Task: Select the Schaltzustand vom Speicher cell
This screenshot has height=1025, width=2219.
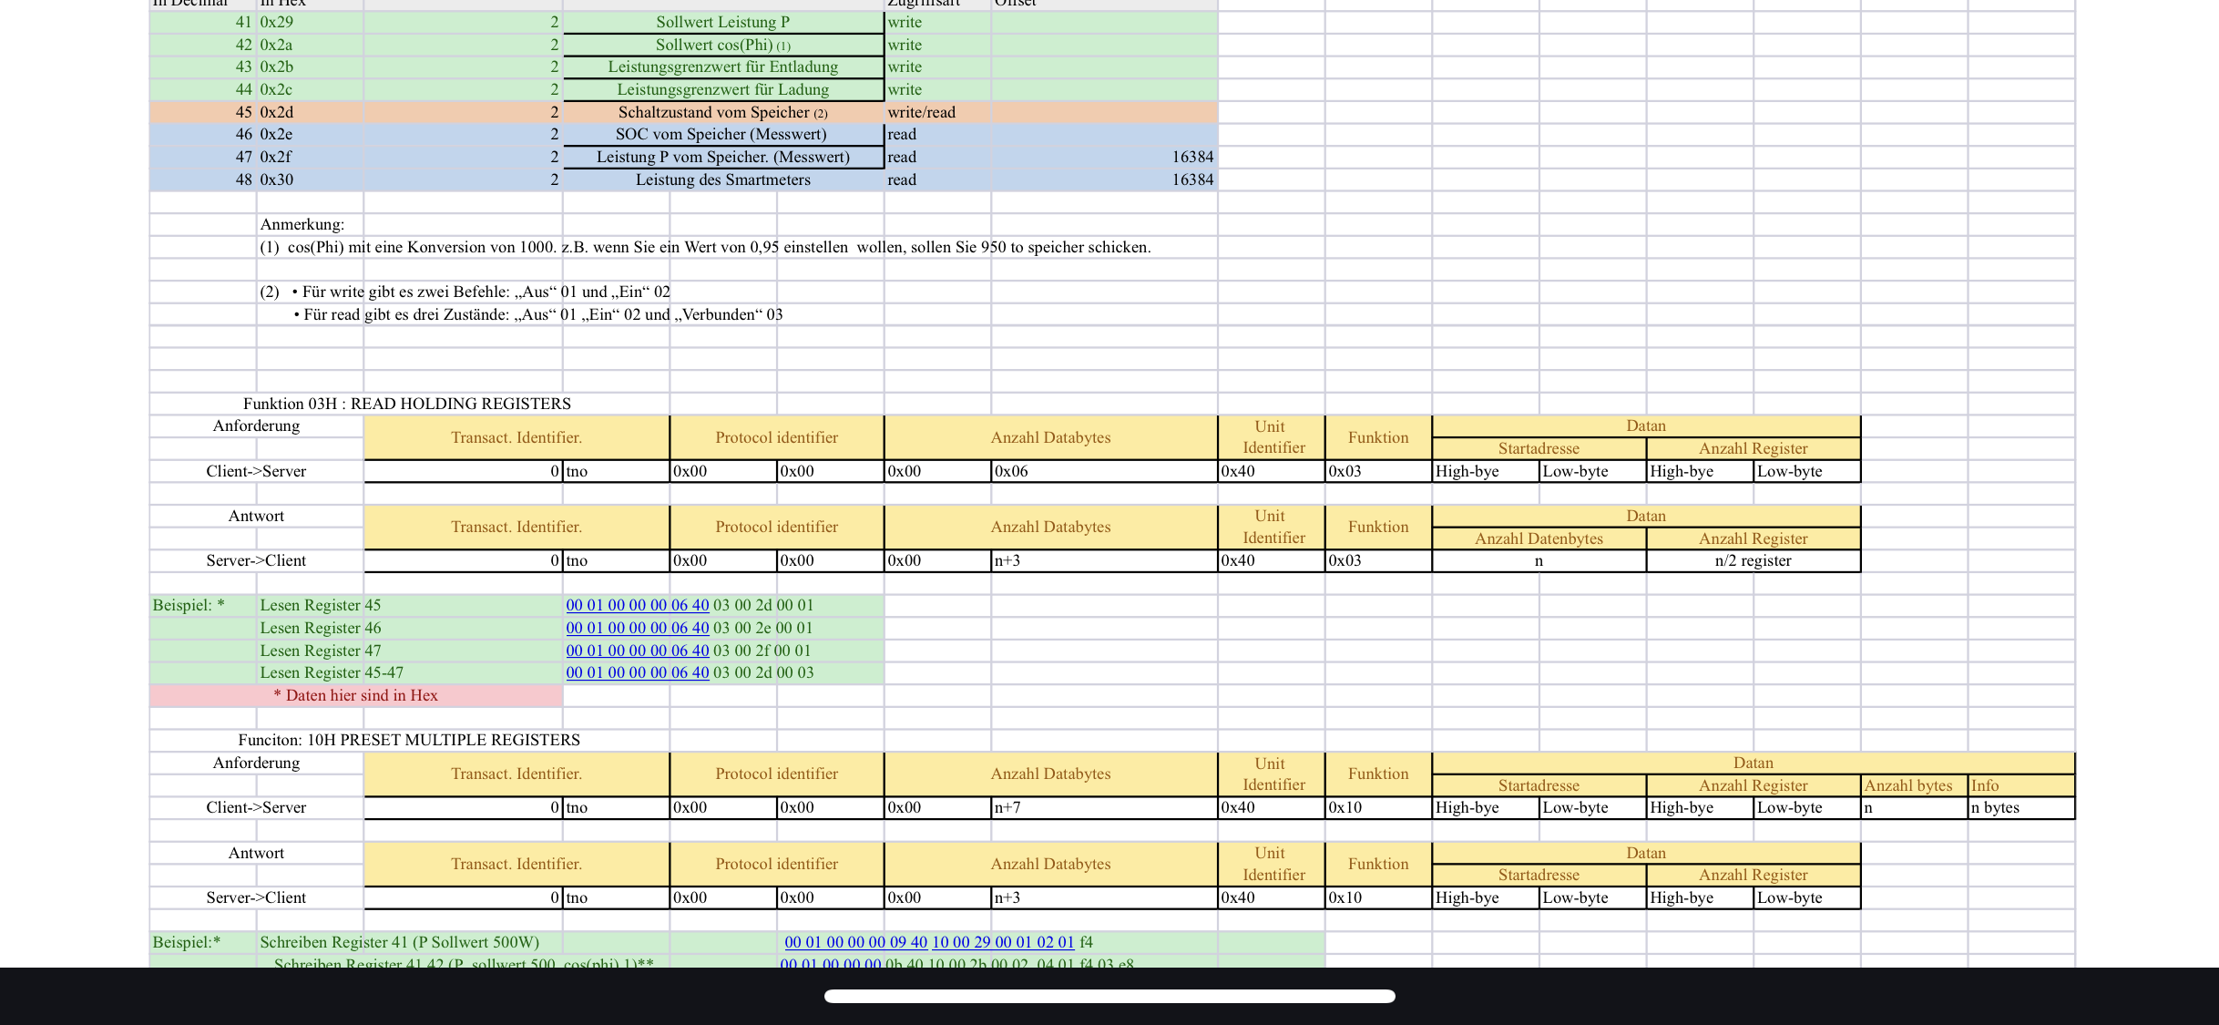Action: (x=723, y=112)
